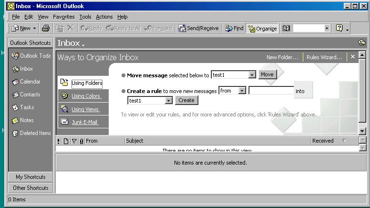This screenshot has width=370, height=208.
Task: Open the Notes shortcut
Action: pos(23,120)
